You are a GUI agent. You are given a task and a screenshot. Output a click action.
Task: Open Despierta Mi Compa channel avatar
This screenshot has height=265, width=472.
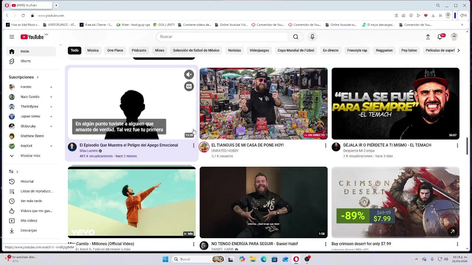(x=336, y=147)
